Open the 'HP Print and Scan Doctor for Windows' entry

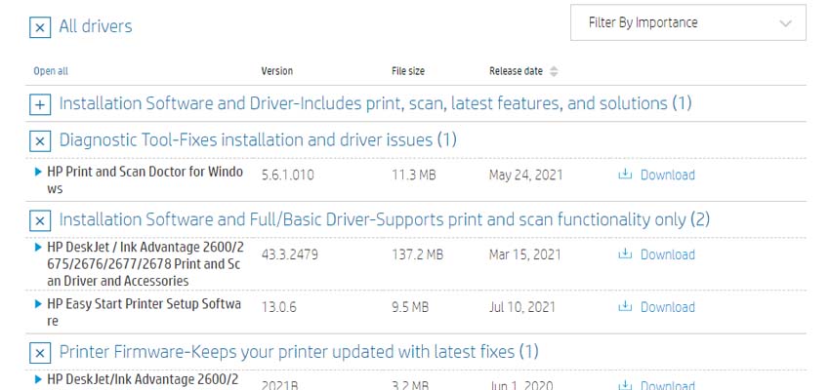point(145,179)
